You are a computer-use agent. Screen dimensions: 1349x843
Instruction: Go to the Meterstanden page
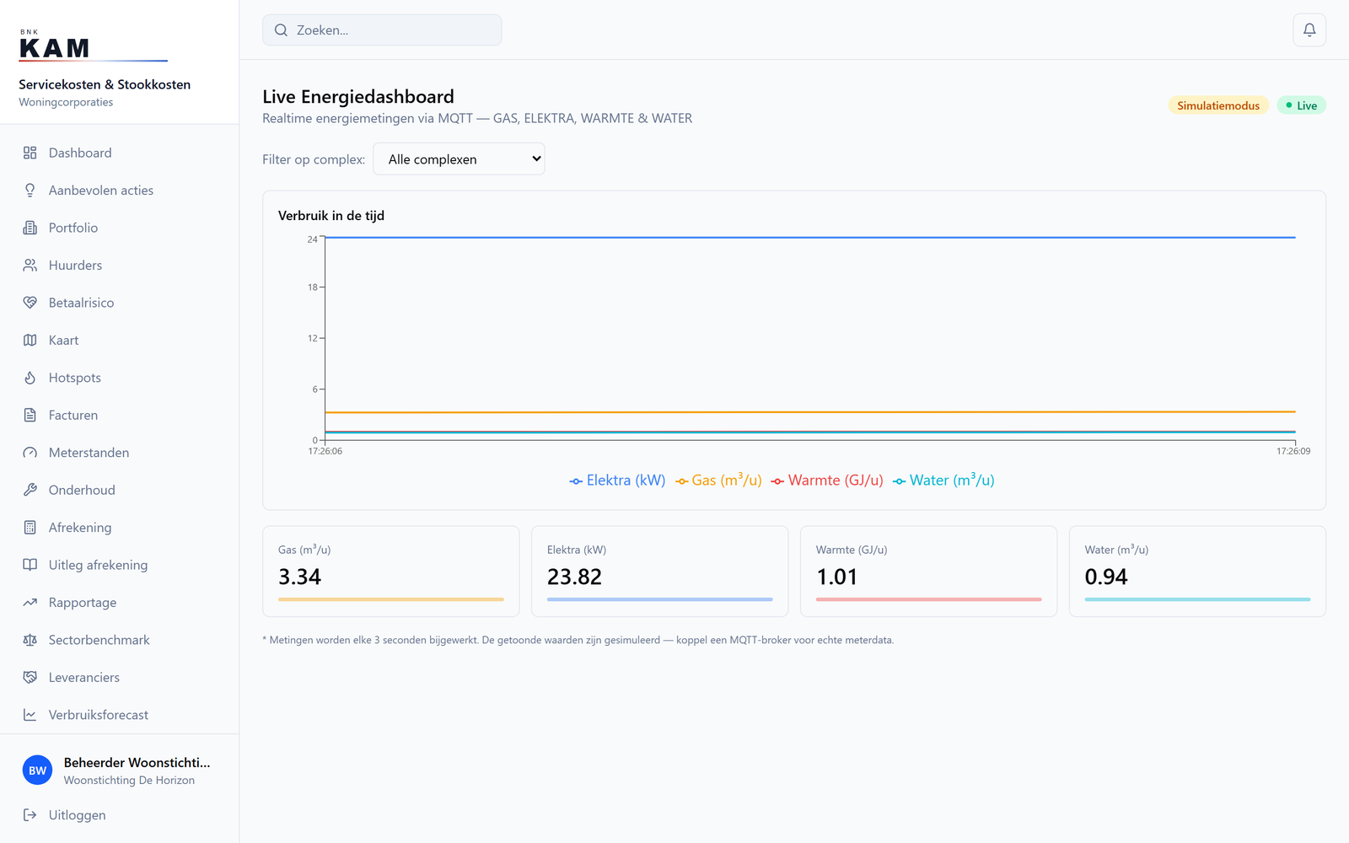(119, 453)
